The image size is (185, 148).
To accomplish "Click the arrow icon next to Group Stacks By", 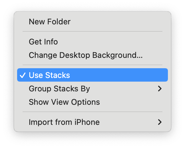I will [x=159, y=89].
